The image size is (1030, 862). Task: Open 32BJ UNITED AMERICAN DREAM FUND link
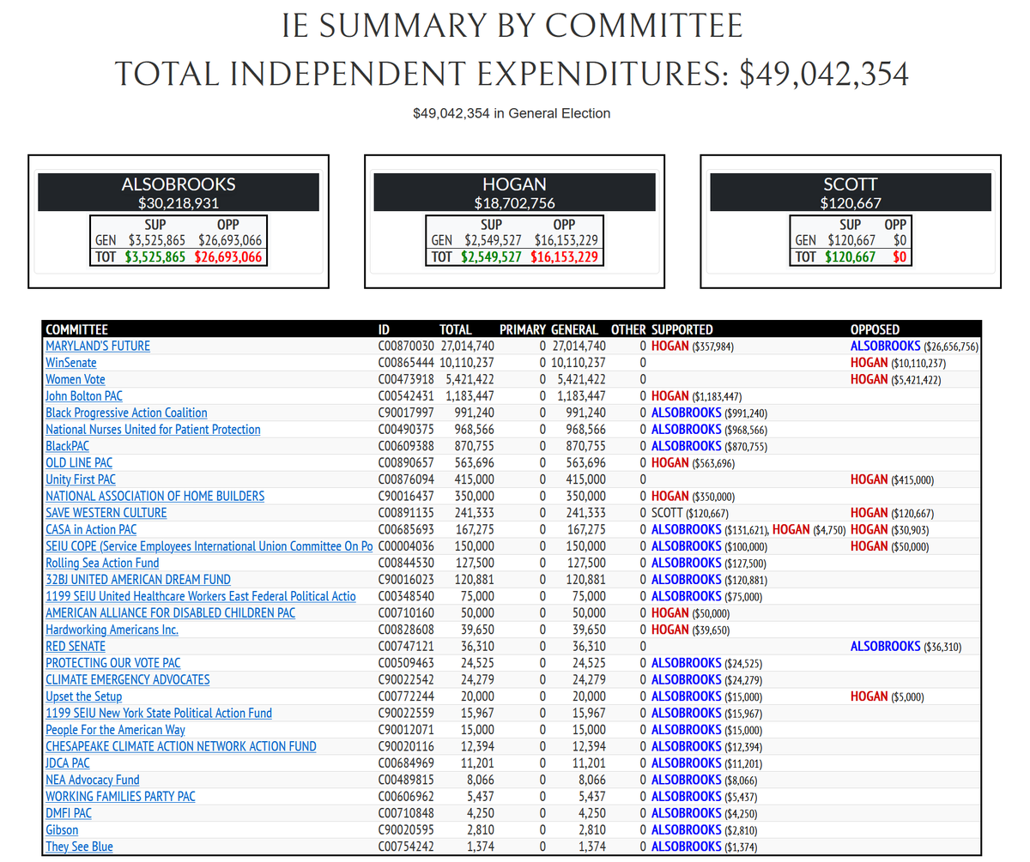click(x=138, y=580)
